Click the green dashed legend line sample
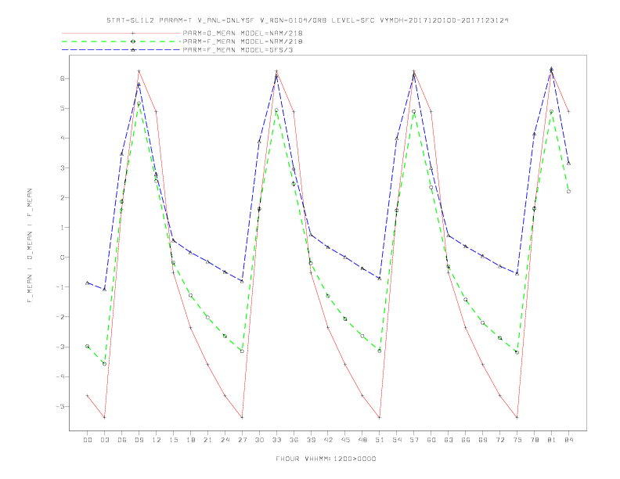The width and height of the screenshot is (620, 479). pyautogui.click(x=121, y=41)
